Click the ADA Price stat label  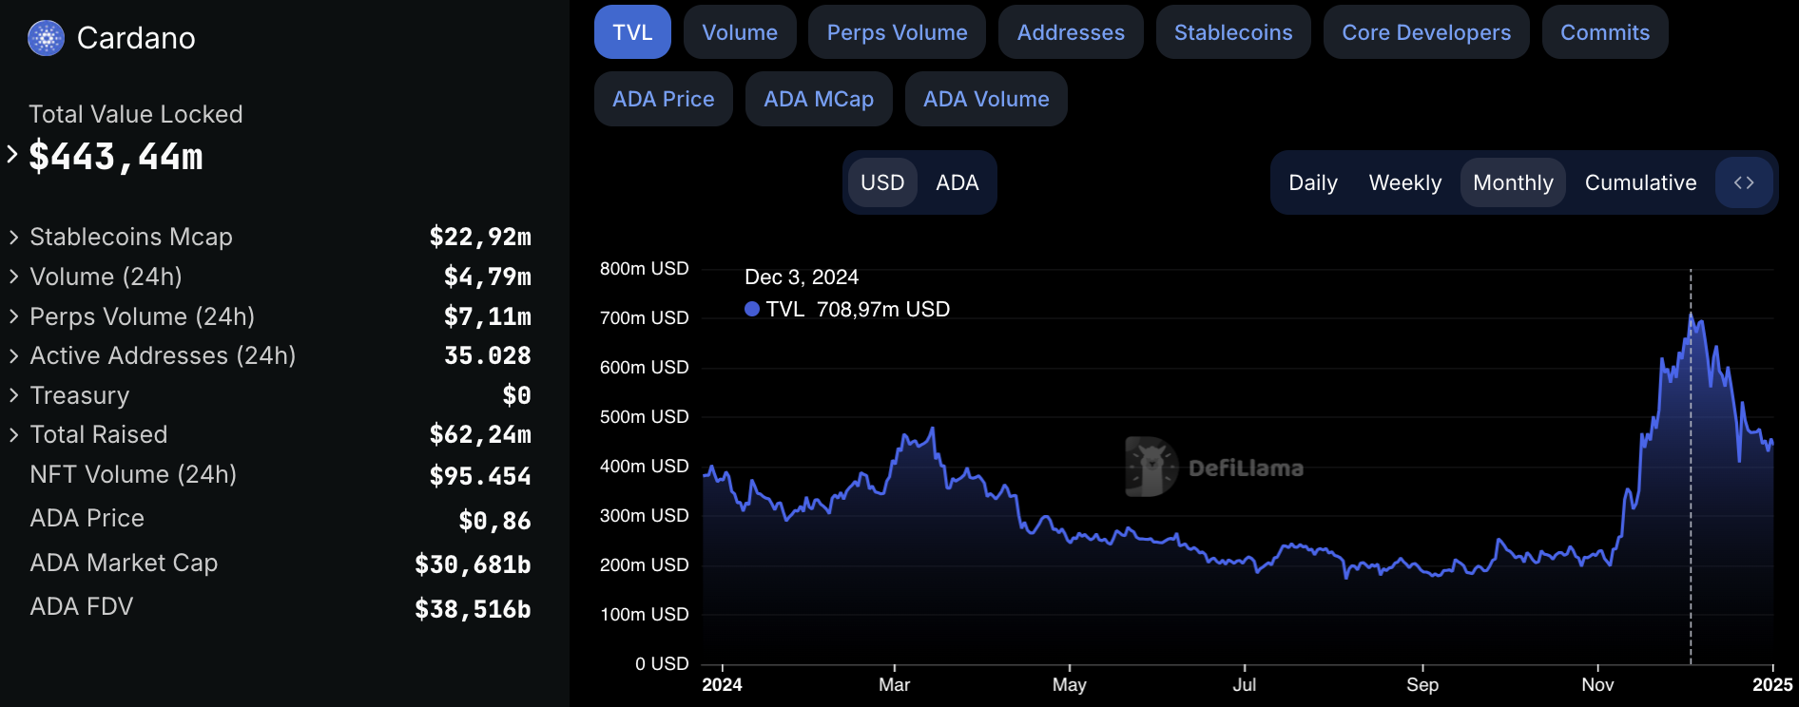click(87, 518)
